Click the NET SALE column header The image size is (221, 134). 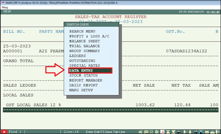point(144,85)
